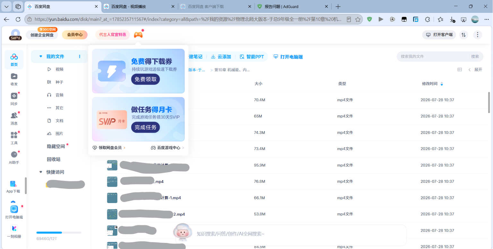493x249 pixels.
Task: Open the 同步 sync icon in sidebar
Action: point(14,99)
